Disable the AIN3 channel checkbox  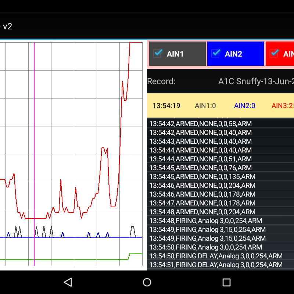click(x=274, y=53)
